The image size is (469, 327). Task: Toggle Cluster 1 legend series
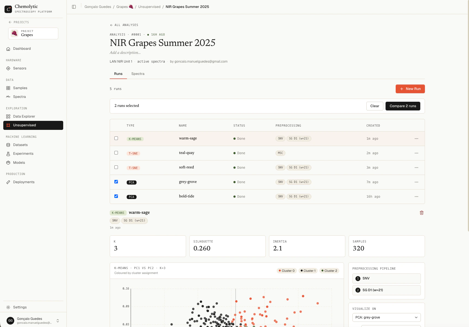tap(308, 271)
